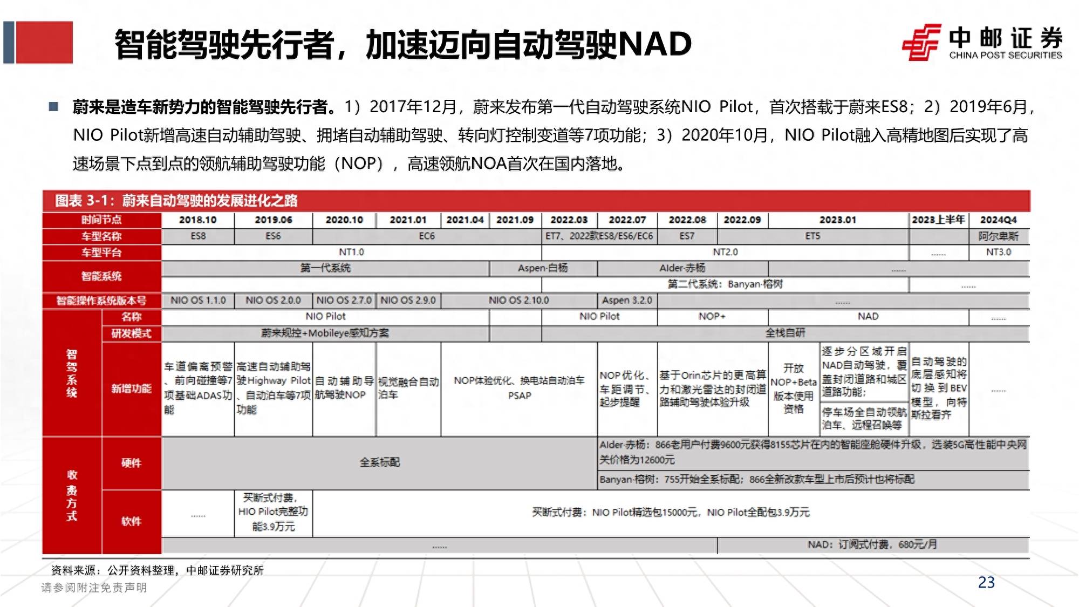The width and height of the screenshot is (1079, 607).
Task: Select the ET7、2022款ES8/ES6/EC6 cell
Action: (599, 236)
